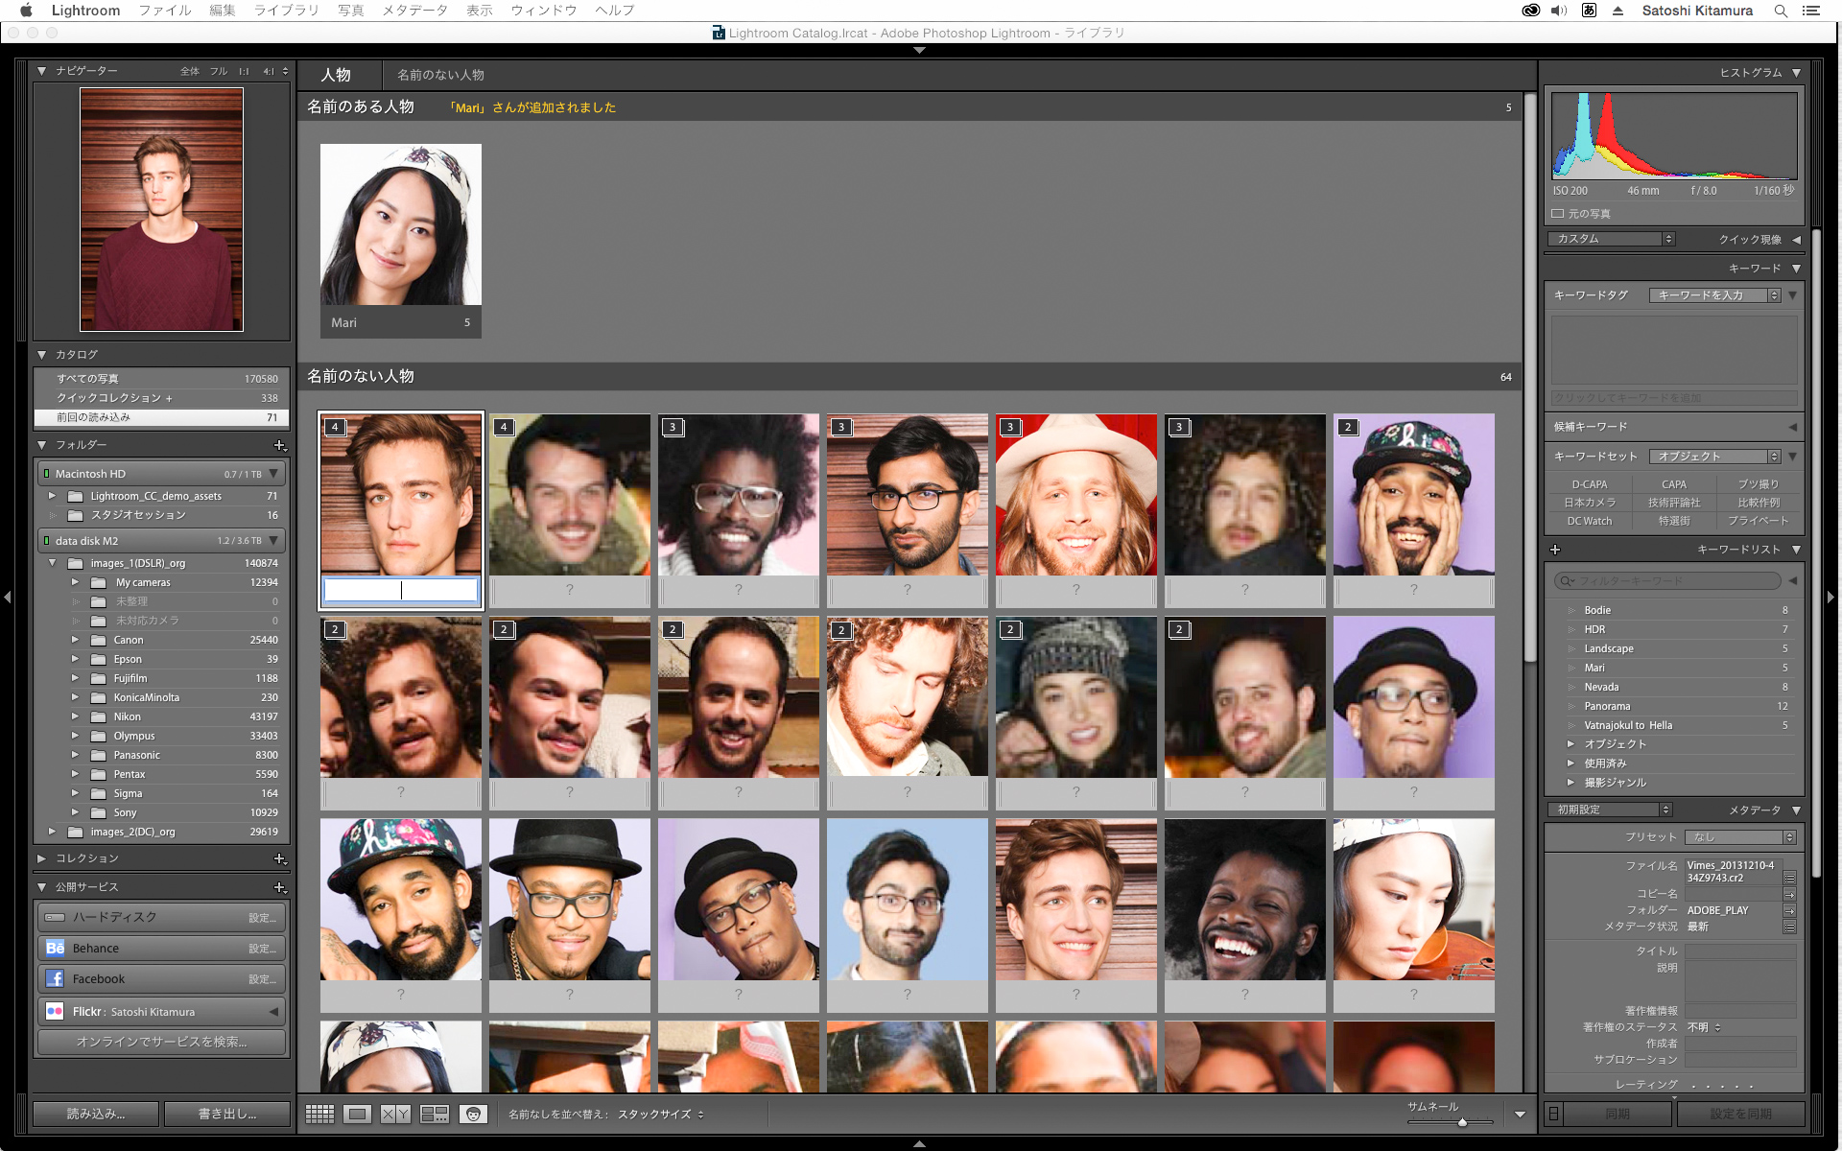Add keyword with Keyword List plus icon

pos(1555,550)
